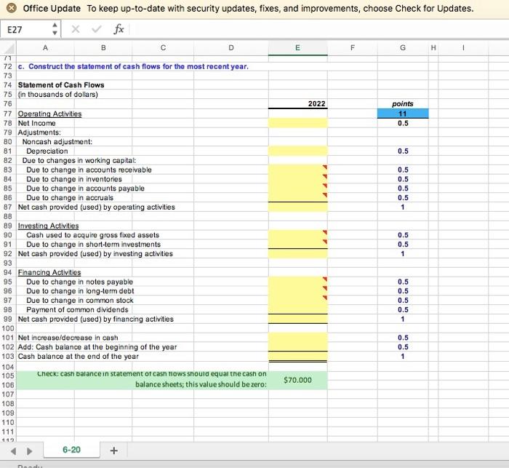Screen dimensions: 509x468
Task: Select column B header
Action: 103,48
